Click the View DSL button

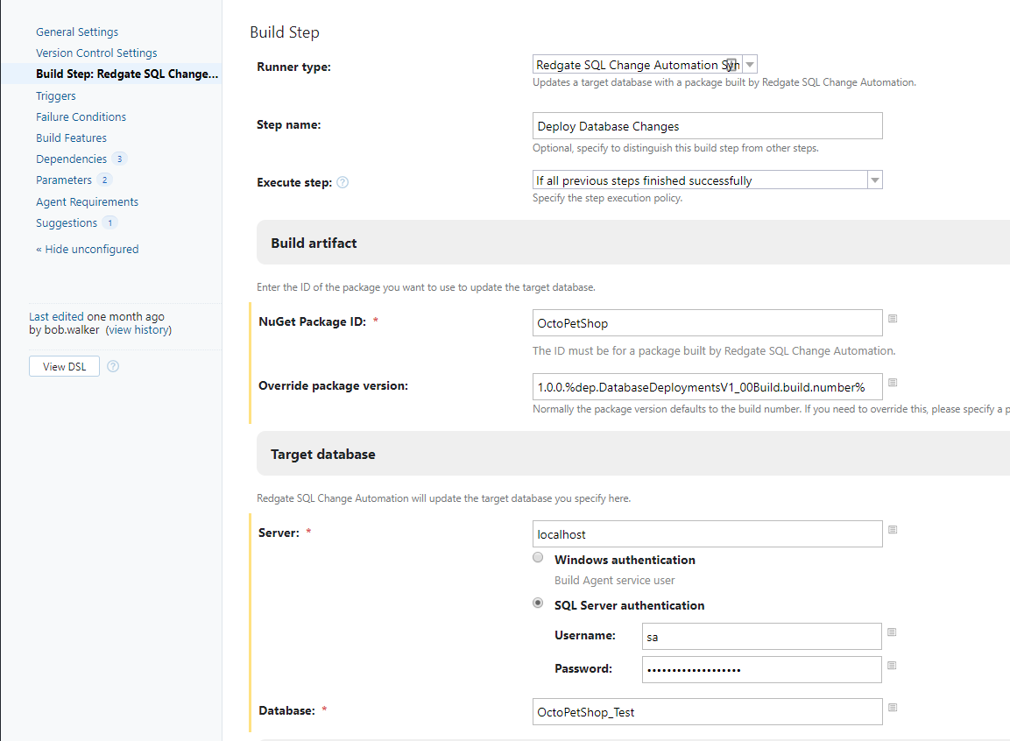(64, 366)
